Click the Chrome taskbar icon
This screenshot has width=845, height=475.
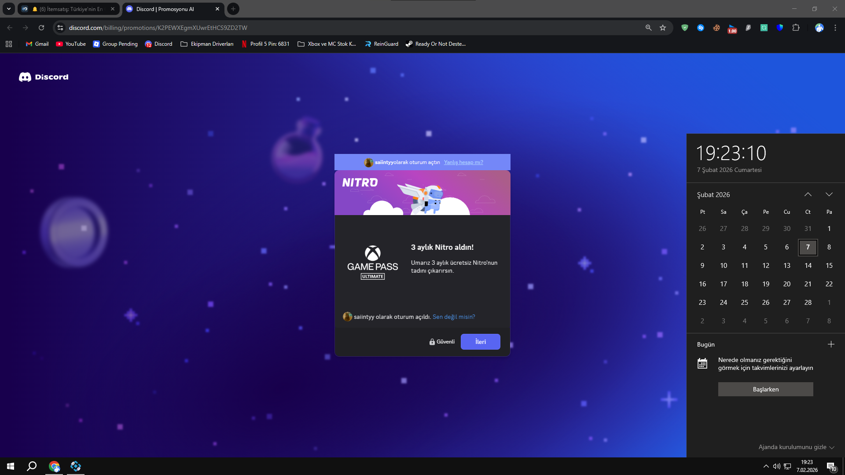(x=55, y=466)
